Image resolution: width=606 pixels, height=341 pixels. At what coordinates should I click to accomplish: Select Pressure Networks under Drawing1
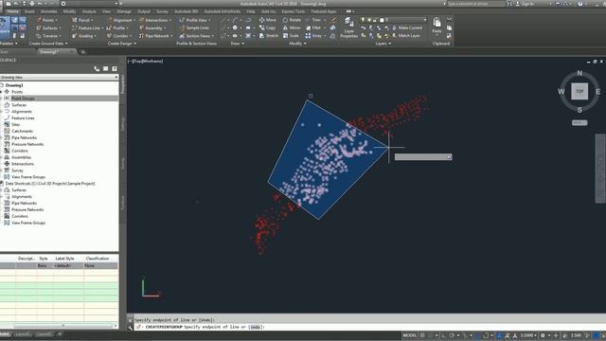[x=27, y=144]
